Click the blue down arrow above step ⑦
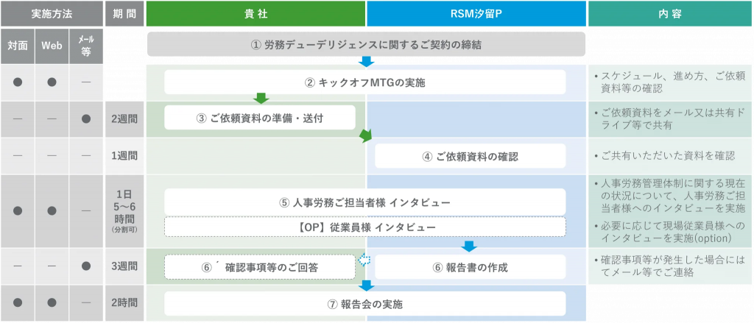The width and height of the screenshot is (754, 323). tap(367, 285)
